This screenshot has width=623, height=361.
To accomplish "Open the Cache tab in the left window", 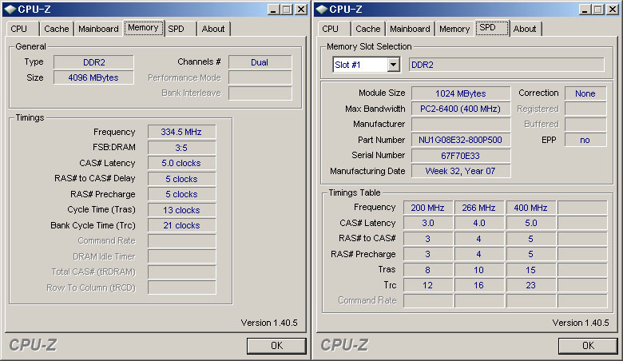I will [x=57, y=29].
